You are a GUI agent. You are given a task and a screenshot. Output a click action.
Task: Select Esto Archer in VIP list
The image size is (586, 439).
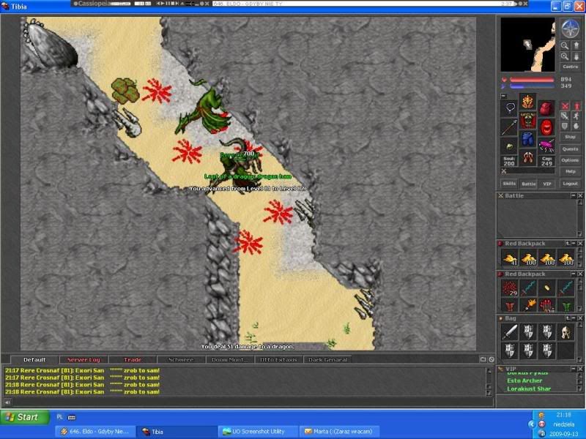(x=524, y=380)
